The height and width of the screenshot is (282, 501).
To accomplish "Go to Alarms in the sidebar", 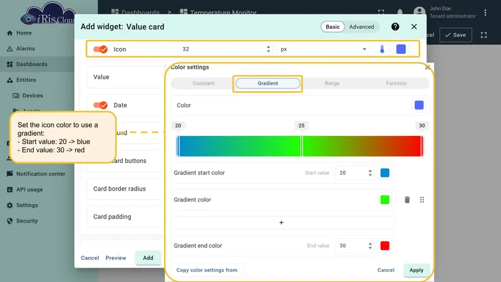I will 25,49.
